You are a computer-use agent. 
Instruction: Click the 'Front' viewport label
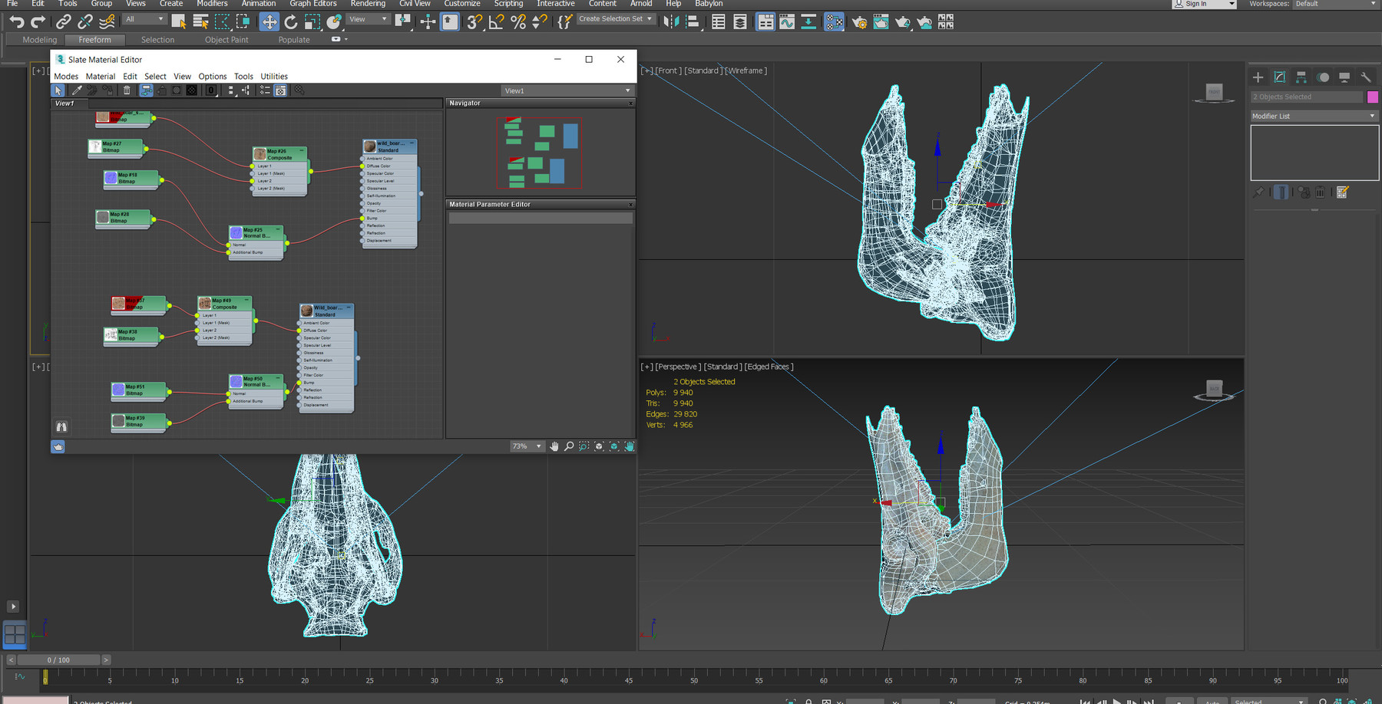tap(668, 71)
